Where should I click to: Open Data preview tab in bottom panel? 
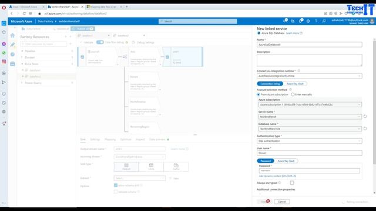(x=157, y=139)
